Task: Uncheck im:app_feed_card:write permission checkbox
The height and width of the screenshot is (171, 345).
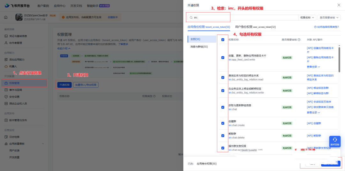Action: [x=223, y=58]
